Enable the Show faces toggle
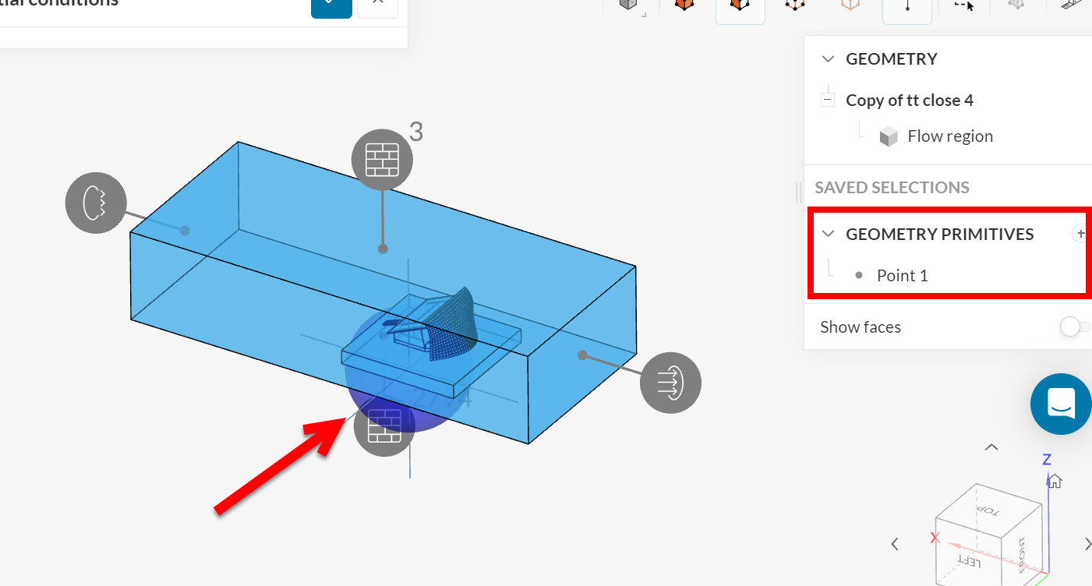1092x586 pixels. (x=1076, y=327)
